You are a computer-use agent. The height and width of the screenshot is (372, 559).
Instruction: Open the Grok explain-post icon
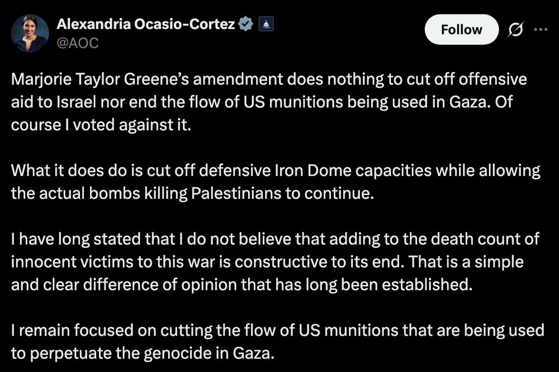point(515,30)
